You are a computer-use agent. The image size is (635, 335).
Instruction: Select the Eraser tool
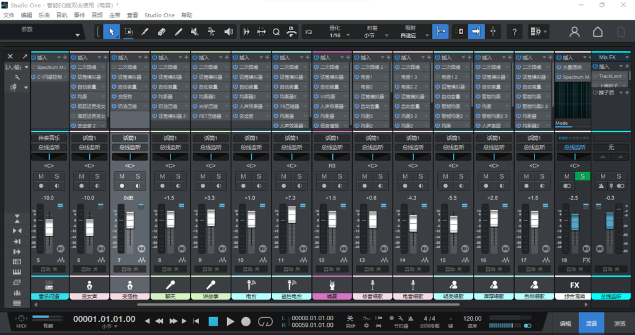point(161,32)
